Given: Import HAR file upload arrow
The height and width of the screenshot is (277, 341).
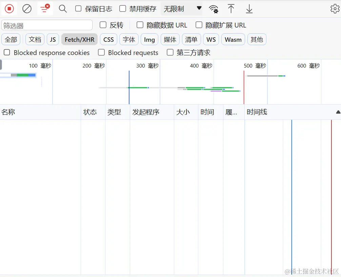Looking at the screenshot, I should click(231, 9).
